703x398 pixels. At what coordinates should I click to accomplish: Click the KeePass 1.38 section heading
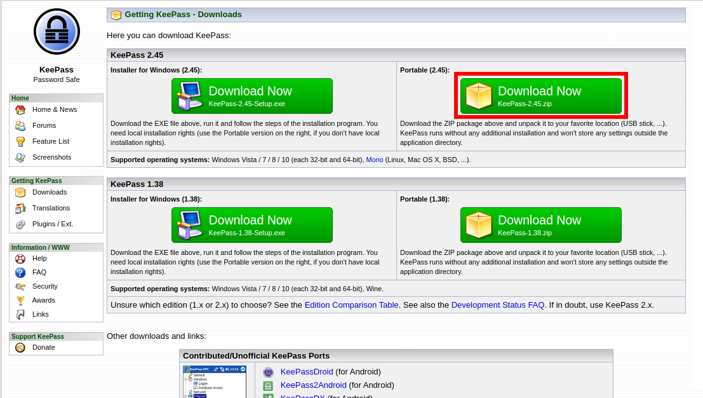137,184
